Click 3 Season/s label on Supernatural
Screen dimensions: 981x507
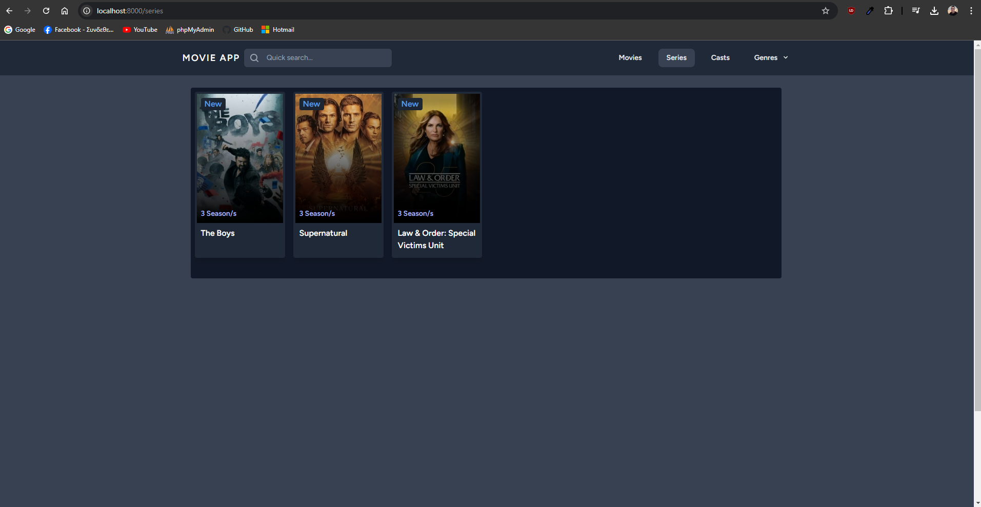tap(317, 214)
